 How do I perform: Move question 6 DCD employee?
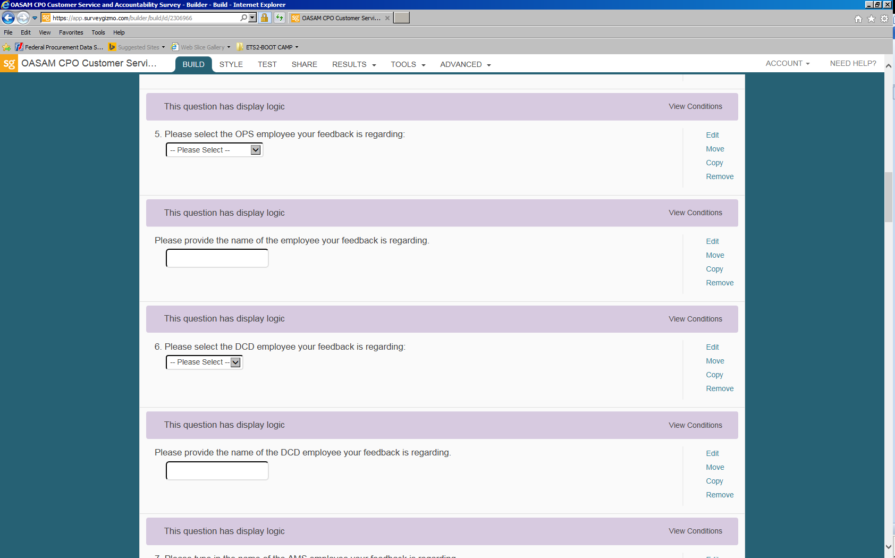coord(715,361)
